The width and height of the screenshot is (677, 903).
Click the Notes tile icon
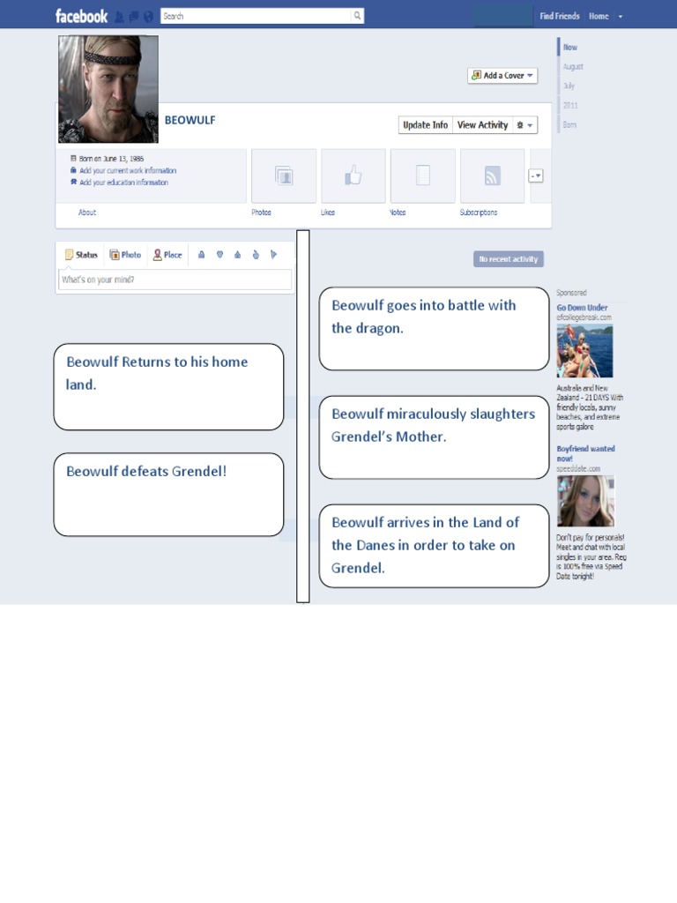(x=423, y=175)
